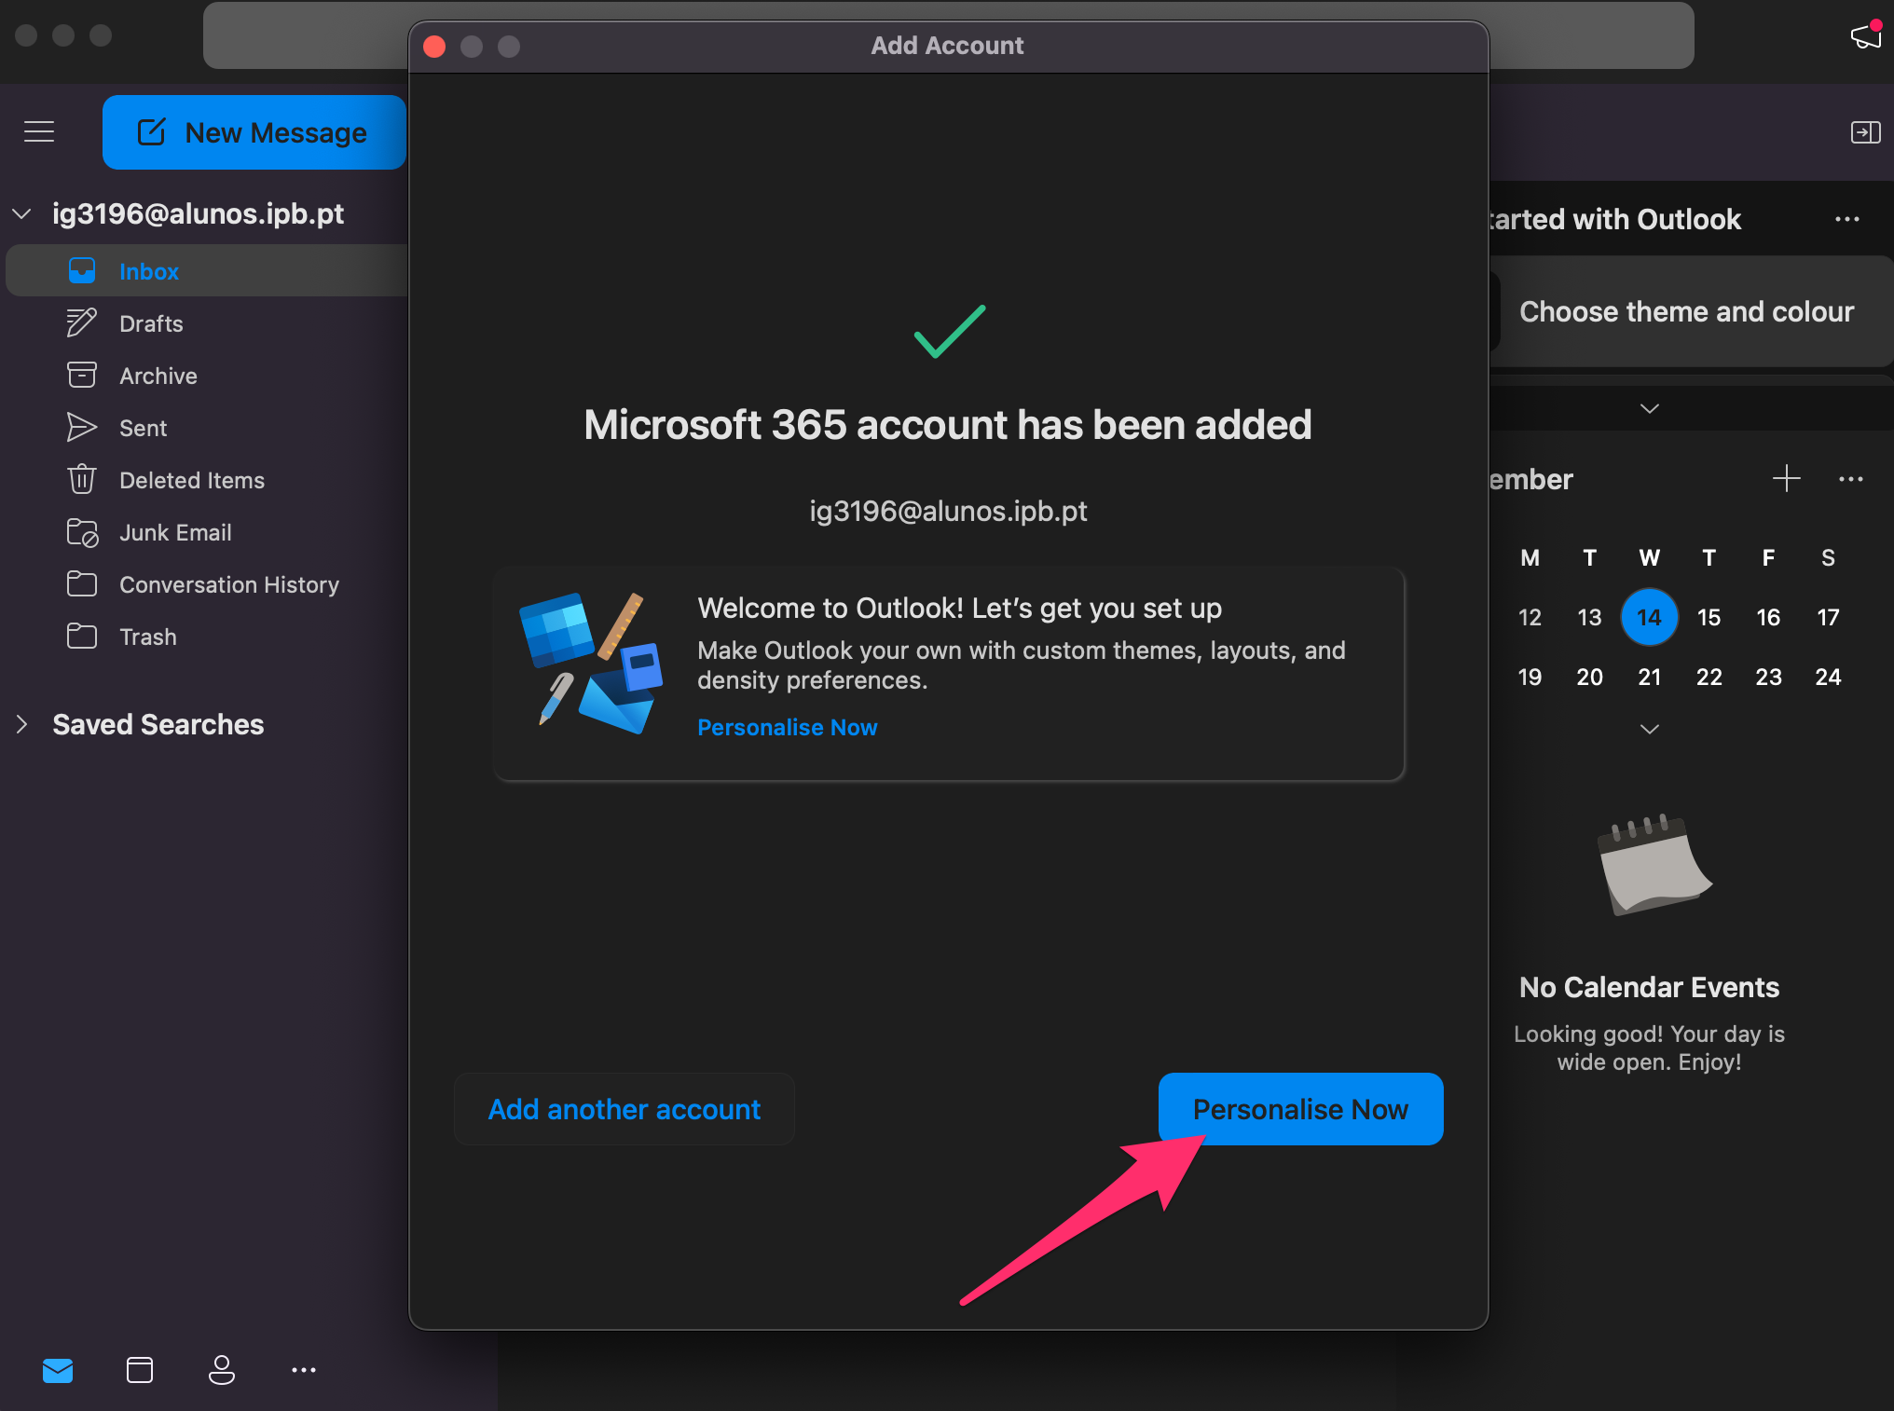The height and width of the screenshot is (1411, 1894).
Task: Select day 16 in mini calendar
Action: click(x=1768, y=617)
